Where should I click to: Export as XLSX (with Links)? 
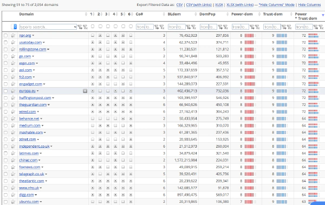click(240, 4)
